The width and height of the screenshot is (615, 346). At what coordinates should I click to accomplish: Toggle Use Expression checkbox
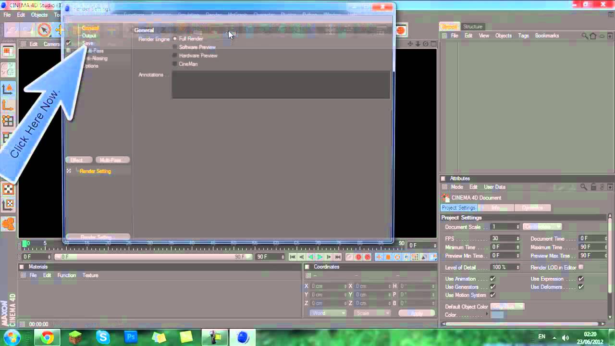(581, 279)
